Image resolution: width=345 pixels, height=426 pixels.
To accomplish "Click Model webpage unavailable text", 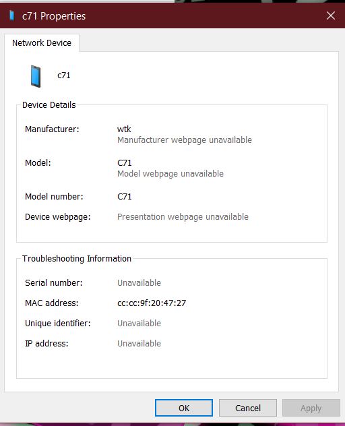I will 170,174.
